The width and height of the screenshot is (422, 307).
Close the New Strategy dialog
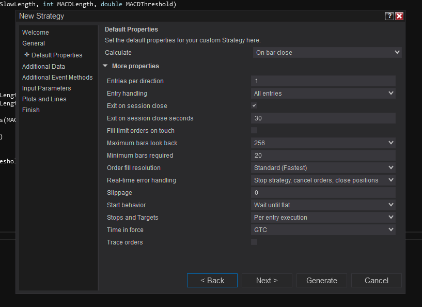tap(399, 16)
